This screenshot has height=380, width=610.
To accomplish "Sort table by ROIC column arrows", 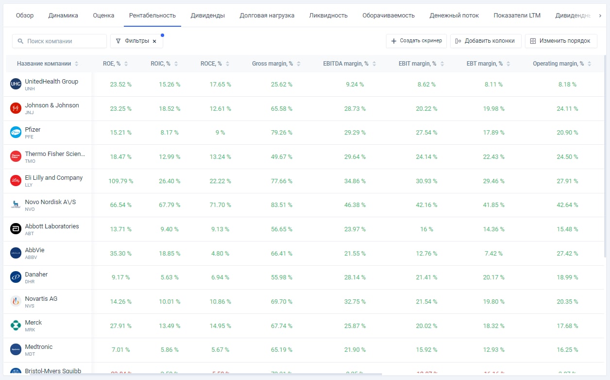I will pos(176,64).
